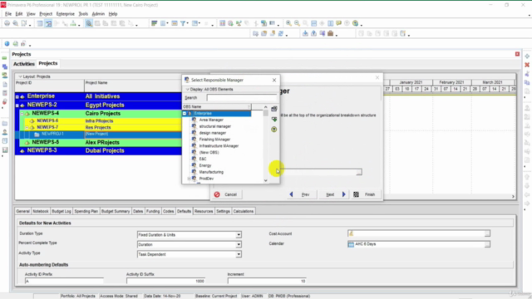Click the yellow speech bubble toolbar icon

[x=338, y=23]
